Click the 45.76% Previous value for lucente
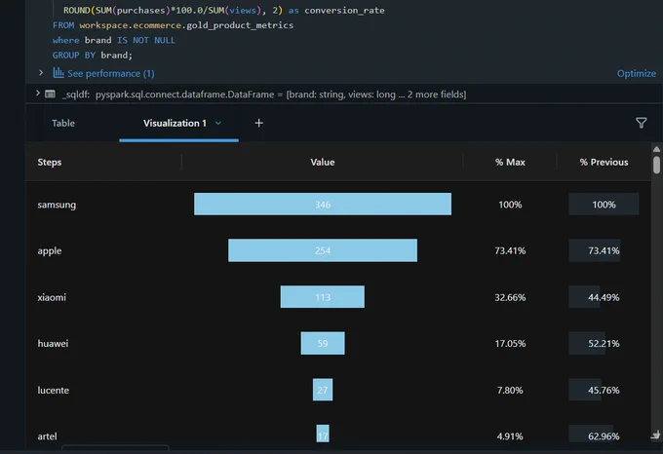The height and width of the screenshot is (454, 663). 604,390
